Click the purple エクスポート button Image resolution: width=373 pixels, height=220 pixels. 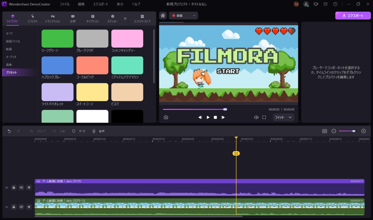click(353, 16)
